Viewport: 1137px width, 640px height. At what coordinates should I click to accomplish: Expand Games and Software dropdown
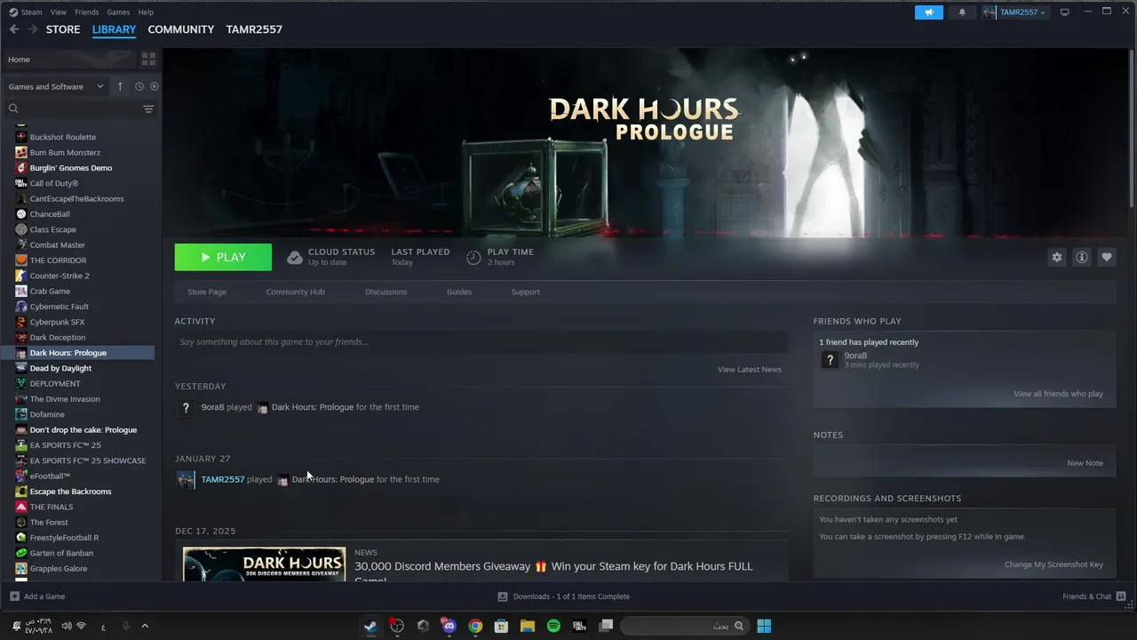(56, 86)
